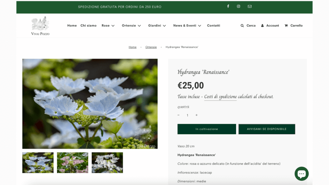The width and height of the screenshot is (329, 185).
Task: Click the Hydrangea 'Renaissance' product title
Action: 203,72
